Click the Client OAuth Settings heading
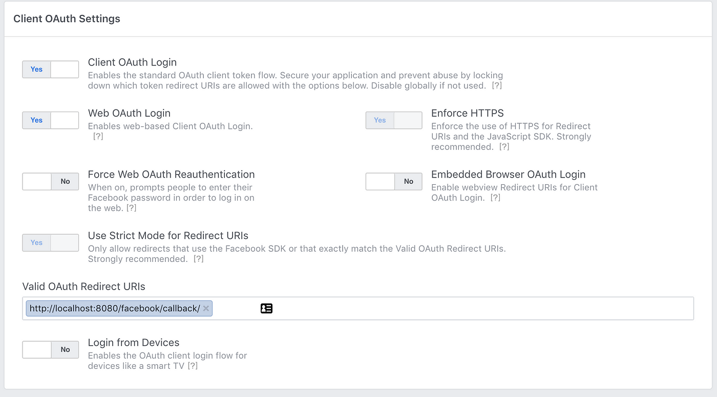717x397 pixels. 67,18
